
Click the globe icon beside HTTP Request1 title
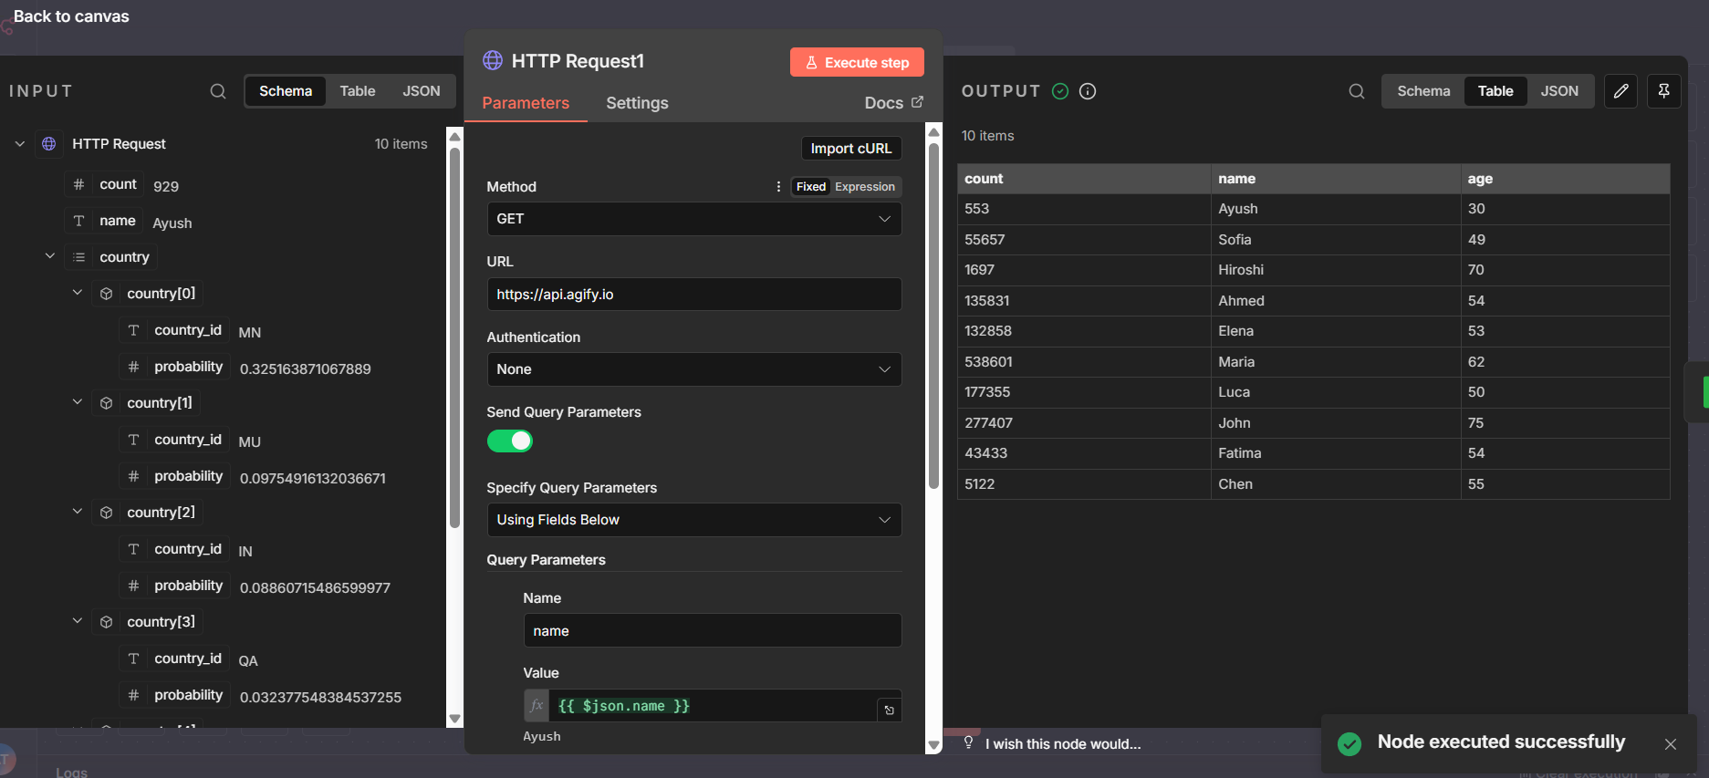click(x=493, y=60)
